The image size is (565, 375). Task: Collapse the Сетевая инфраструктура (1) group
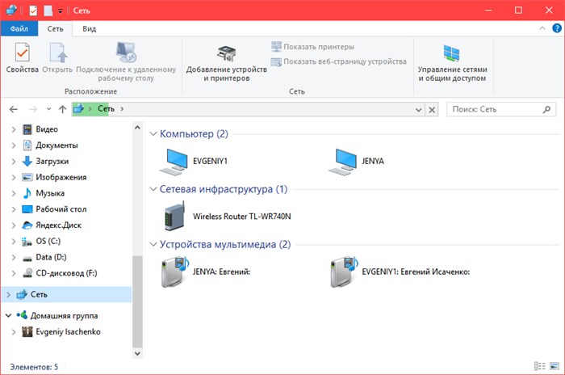pyautogui.click(x=153, y=189)
